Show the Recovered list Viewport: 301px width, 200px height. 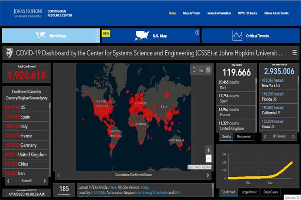tap(244, 137)
